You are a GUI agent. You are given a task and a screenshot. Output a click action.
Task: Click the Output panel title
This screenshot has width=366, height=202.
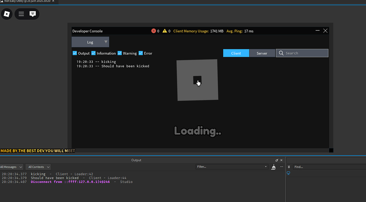tap(136, 160)
